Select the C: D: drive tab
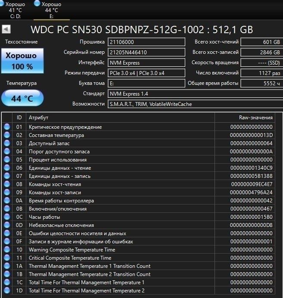283x298 pixels. coord(14,10)
